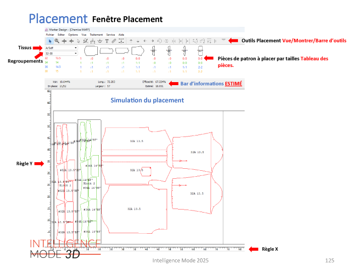This screenshot has height=272, width=363.
Task: Click the move-up arrow tool
Action: (x=131, y=40)
